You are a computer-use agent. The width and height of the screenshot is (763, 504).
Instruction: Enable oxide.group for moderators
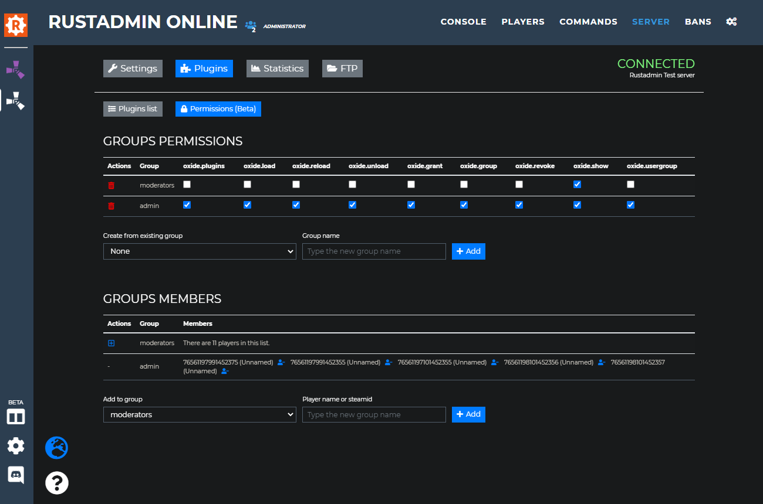tap(464, 184)
